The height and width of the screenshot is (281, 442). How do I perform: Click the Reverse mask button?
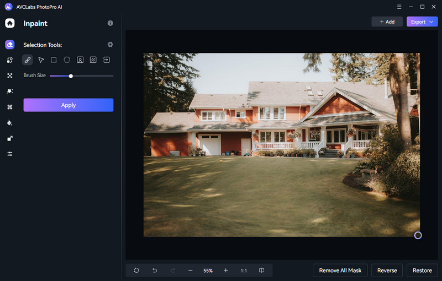pyautogui.click(x=387, y=271)
